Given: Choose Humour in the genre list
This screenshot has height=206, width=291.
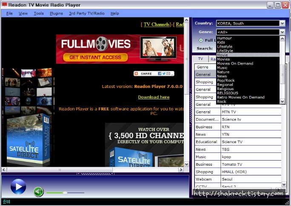Looking at the screenshot, I should [x=248, y=38].
